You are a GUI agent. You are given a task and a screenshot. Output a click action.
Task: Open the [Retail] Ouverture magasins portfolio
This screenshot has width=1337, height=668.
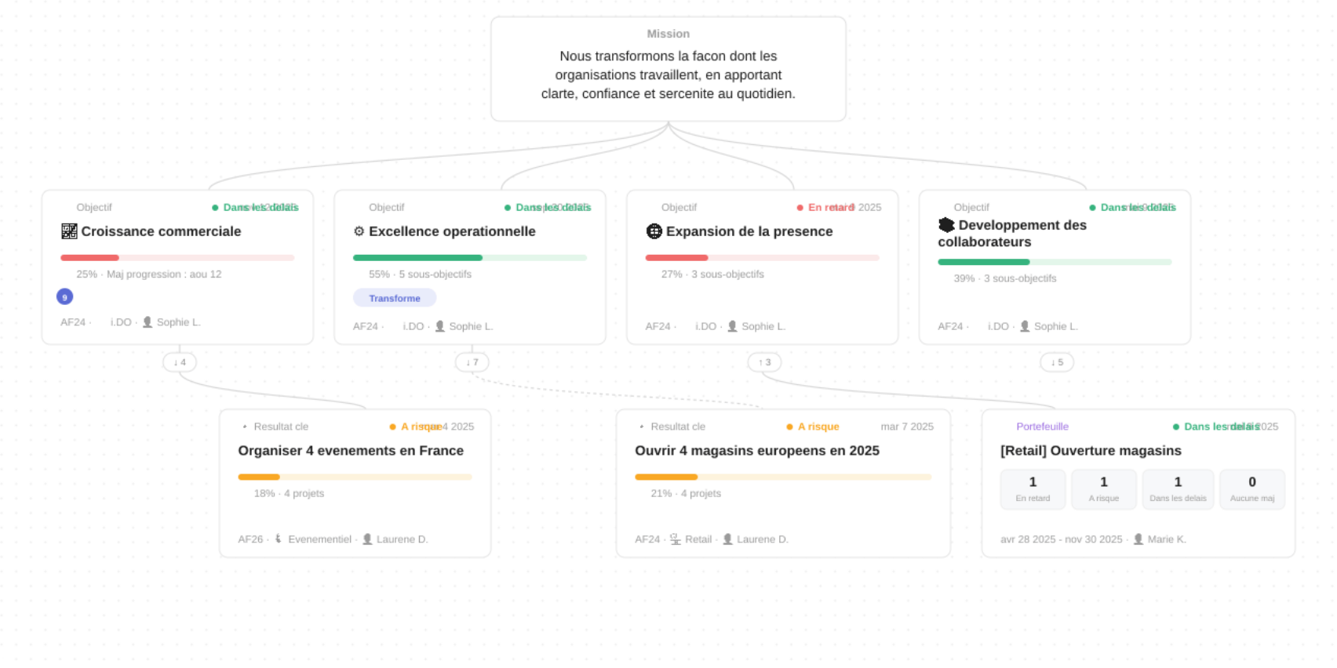tap(1138, 483)
